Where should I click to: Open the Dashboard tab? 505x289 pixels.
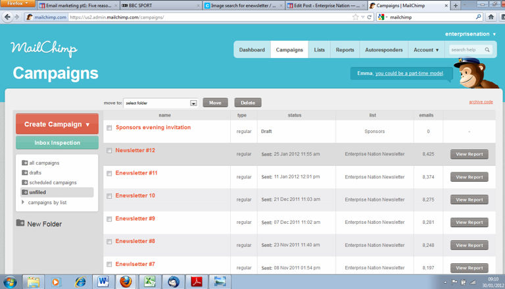coord(252,49)
